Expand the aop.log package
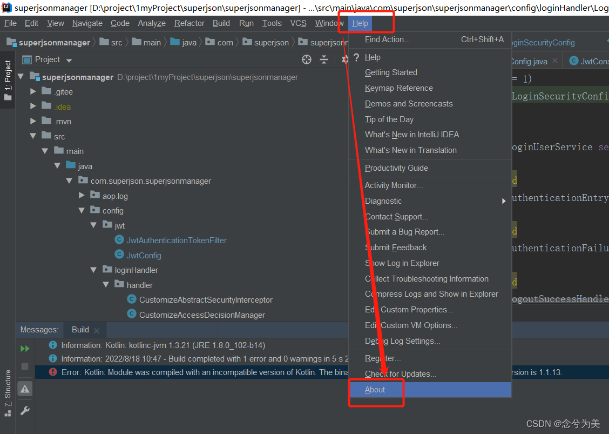Viewport: 609px width, 434px height. coord(82,195)
